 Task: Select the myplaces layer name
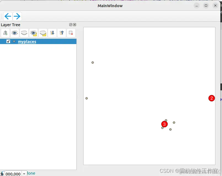pyautogui.click(x=27, y=42)
